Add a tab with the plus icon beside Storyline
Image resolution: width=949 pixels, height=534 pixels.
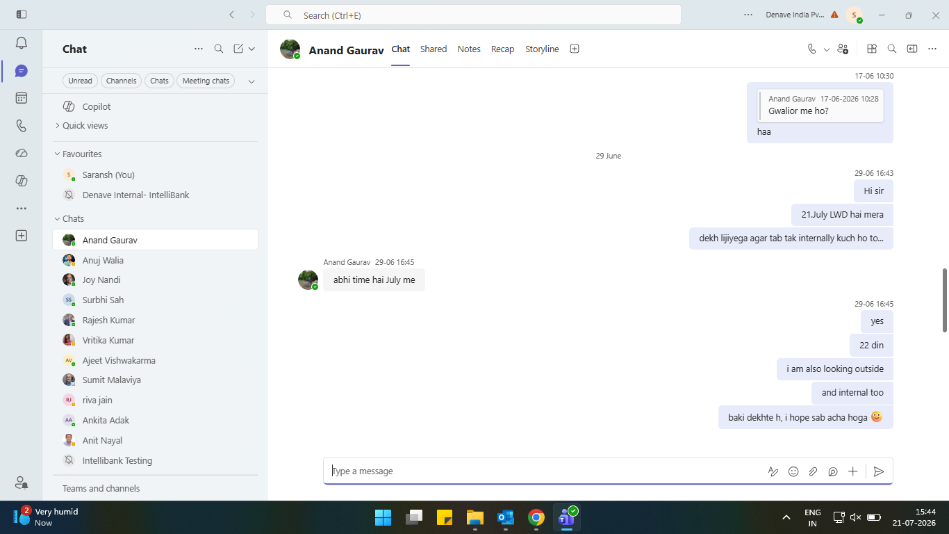(x=575, y=49)
